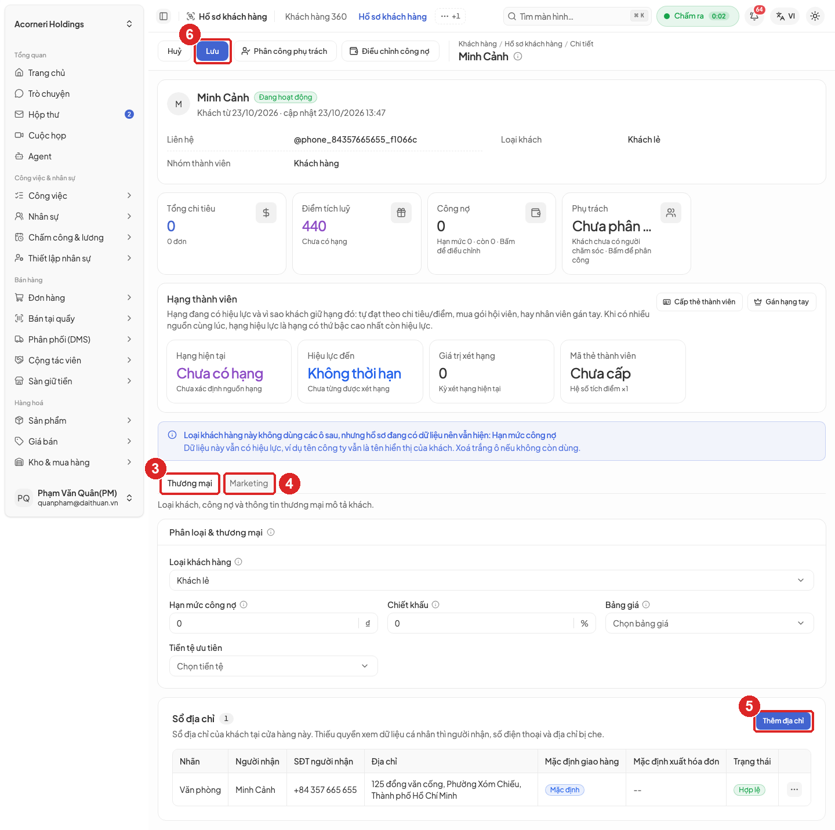Click the Lưu save button

(x=212, y=51)
